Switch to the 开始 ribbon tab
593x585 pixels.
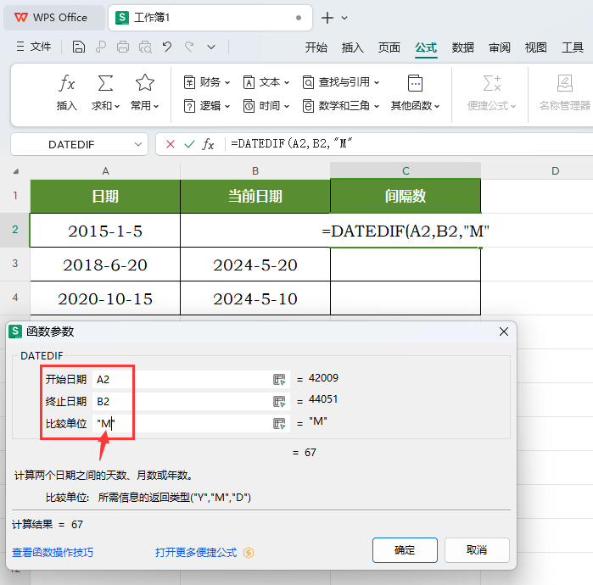coord(316,47)
